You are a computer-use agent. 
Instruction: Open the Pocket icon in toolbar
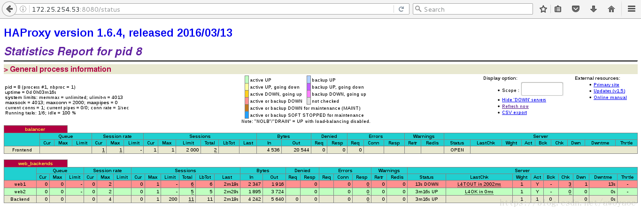click(575, 9)
